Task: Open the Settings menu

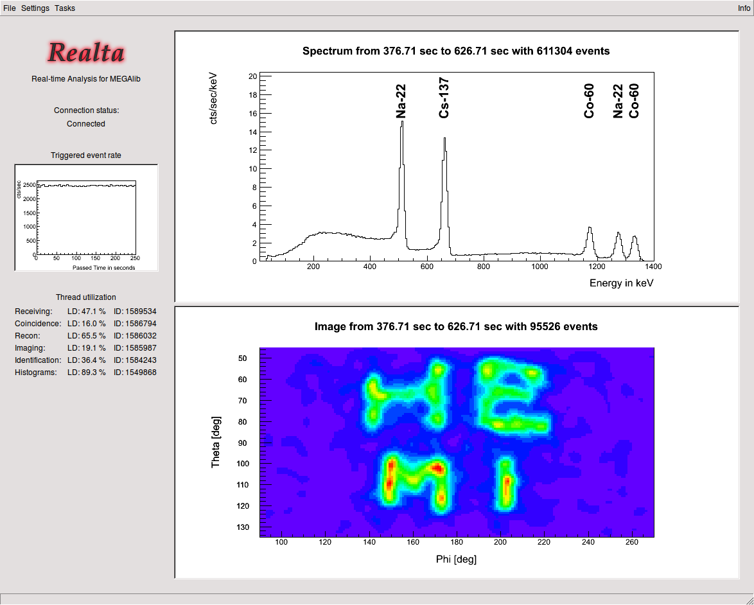Action: (35, 8)
